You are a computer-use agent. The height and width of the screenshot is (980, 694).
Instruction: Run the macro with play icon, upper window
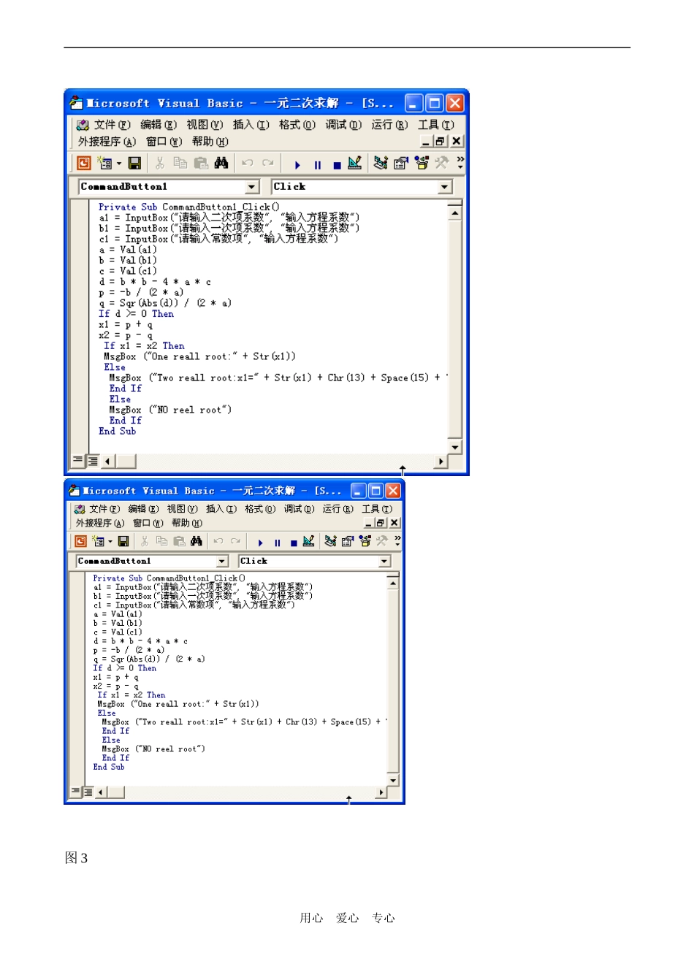pos(297,165)
